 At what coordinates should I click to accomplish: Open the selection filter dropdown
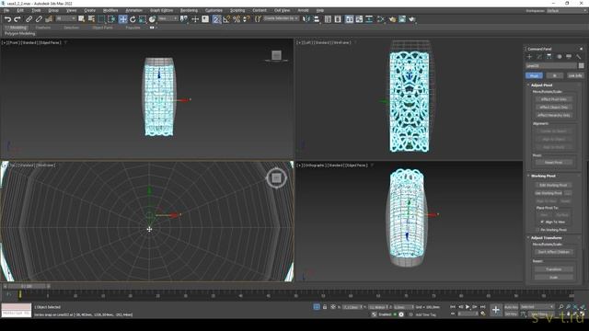(65, 18)
